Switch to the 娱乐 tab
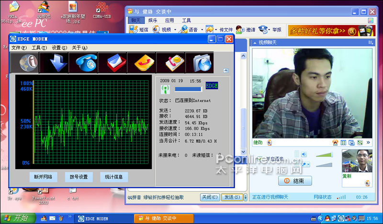The height and width of the screenshot is (224, 383). point(153,21)
